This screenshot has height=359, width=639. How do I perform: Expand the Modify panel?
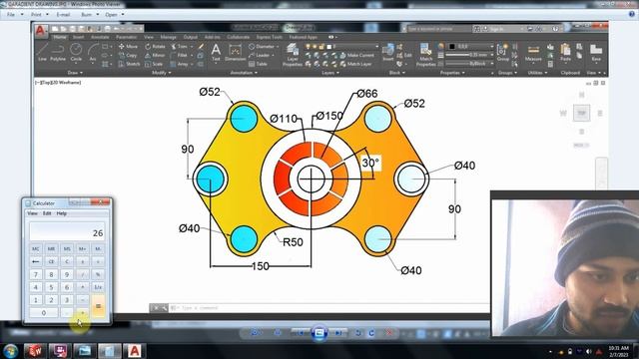pyautogui.click(x=161, y=73)
